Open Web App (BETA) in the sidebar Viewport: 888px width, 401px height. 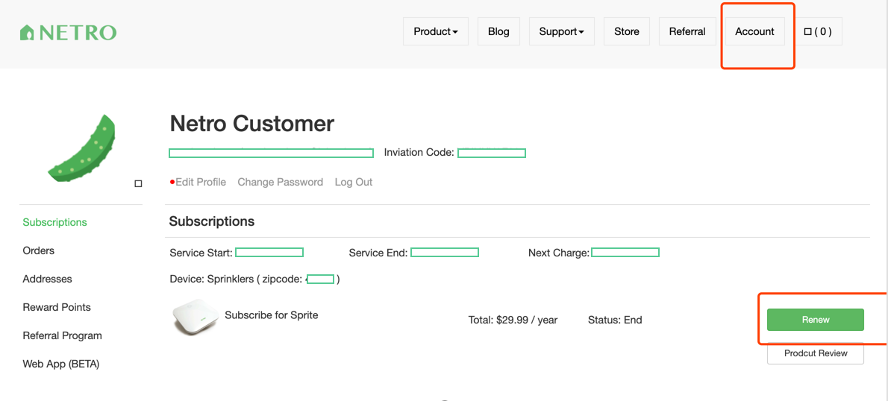click(x=61, y=364)
